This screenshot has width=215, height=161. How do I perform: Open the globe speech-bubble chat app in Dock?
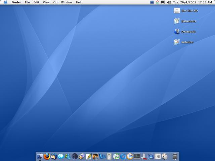click(x=61, y=156)
